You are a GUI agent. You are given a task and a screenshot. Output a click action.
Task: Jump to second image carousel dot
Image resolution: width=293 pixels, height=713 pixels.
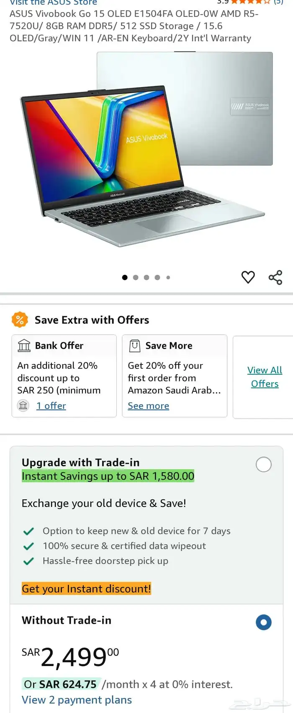point(136,277)
